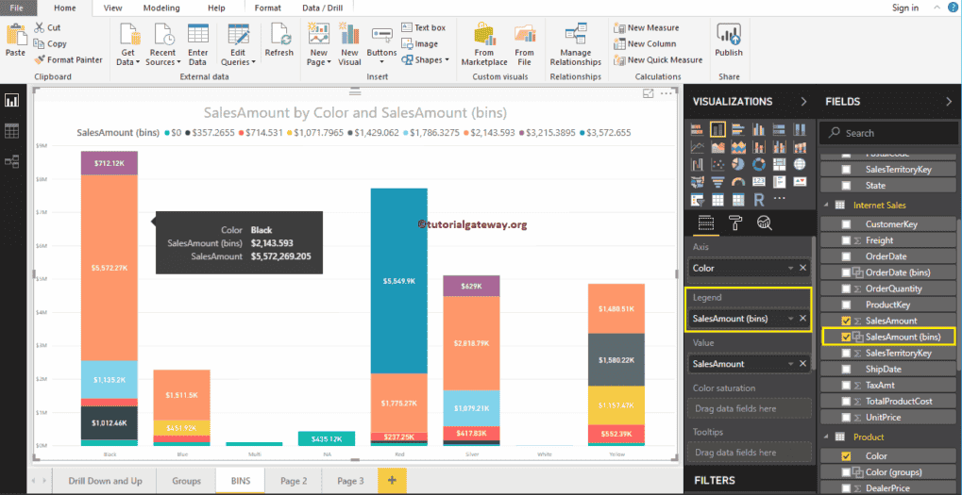Image resolution: width=962 pixels, height=495 pixels.
Task: Select the clustered bar chart visual
Action: click(738, 129)
